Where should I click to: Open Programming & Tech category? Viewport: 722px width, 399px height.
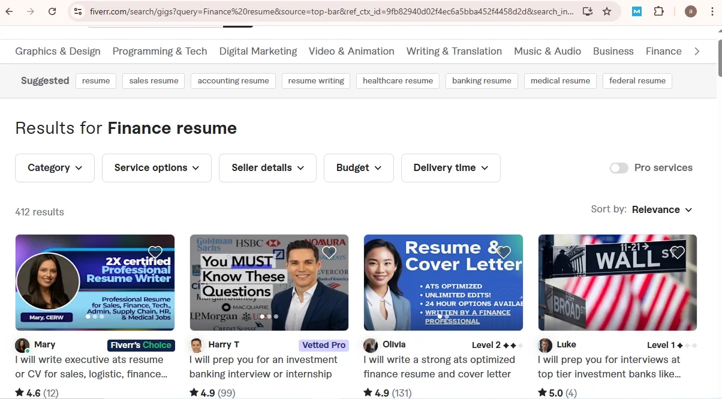click(160, 51)
